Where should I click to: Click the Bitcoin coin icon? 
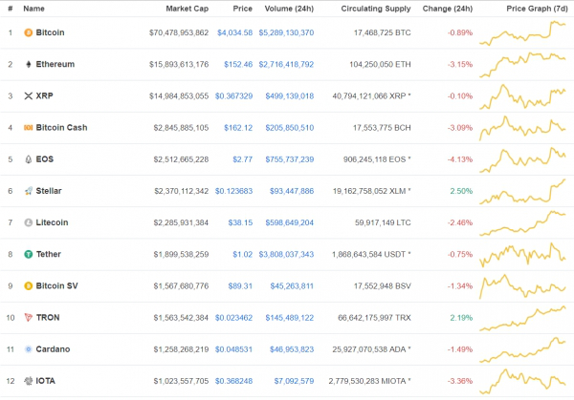pyautogui.click(x=28, y=32)
